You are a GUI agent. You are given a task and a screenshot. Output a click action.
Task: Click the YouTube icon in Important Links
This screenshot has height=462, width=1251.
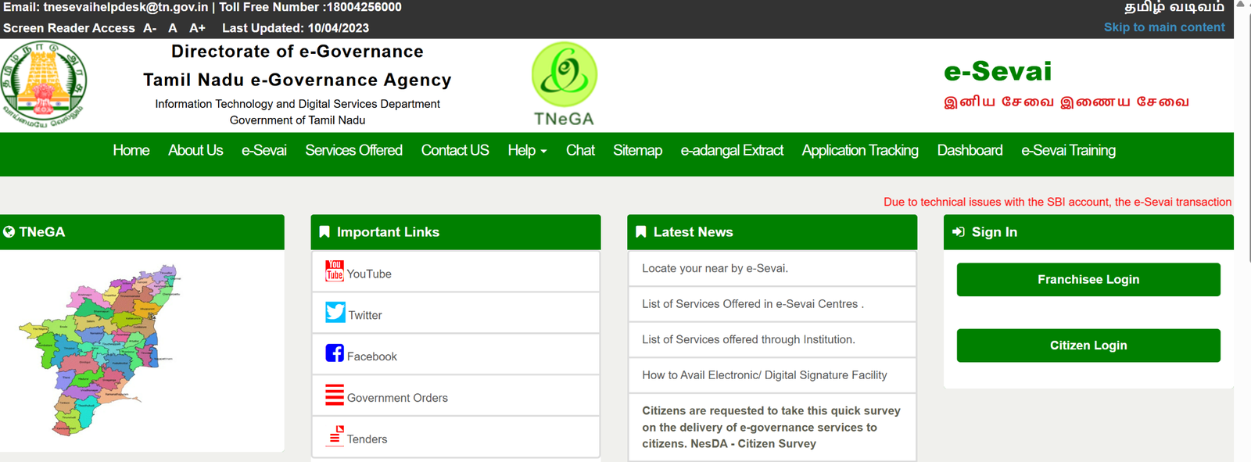pos(335,270)
